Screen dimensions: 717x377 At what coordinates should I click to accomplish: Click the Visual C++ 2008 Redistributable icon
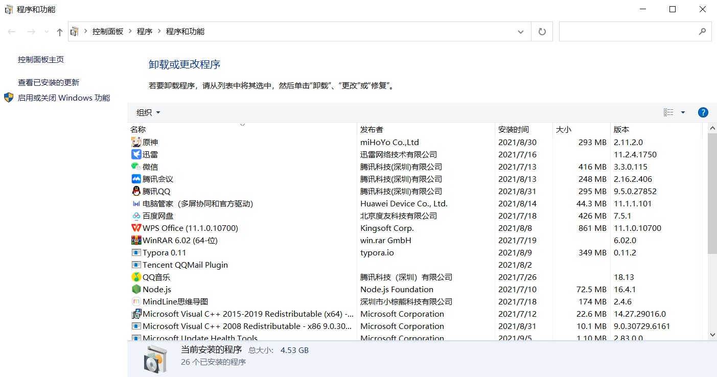pyautogui.click(x=136, y=326)
